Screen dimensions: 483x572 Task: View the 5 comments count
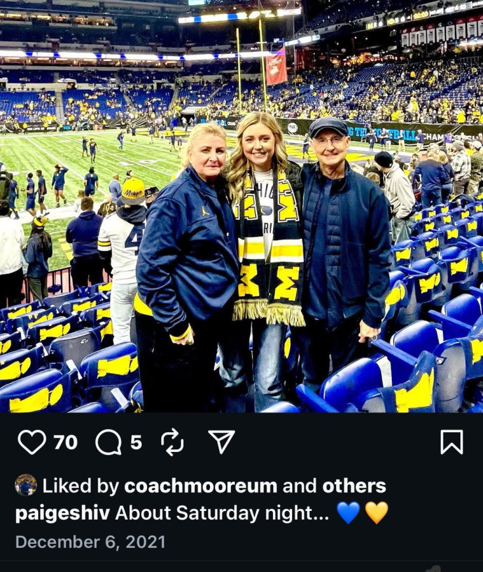click(x=136, y=443)
